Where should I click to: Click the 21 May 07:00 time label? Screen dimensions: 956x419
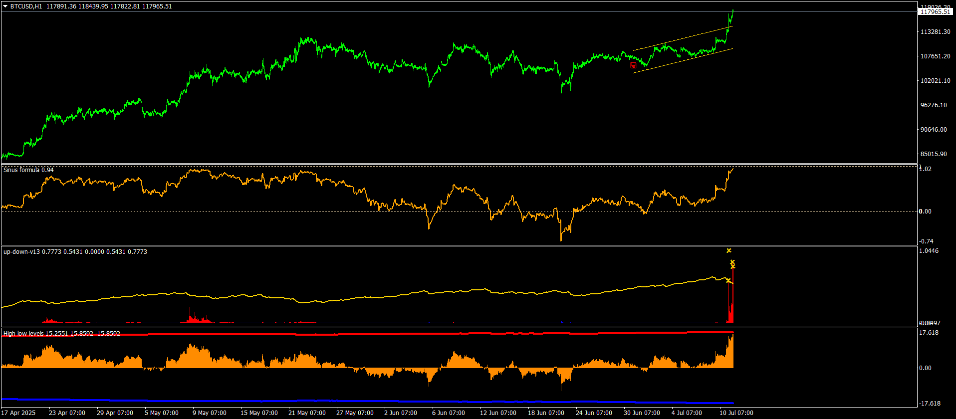(307, 413)
